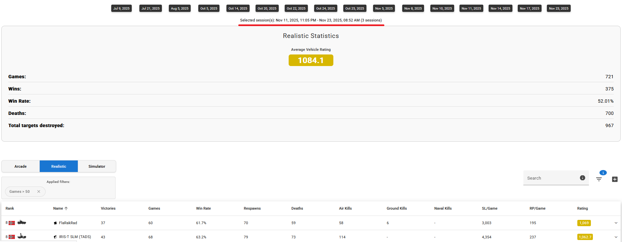Click the Realistic Statistics heading
622x242 pixels.
tap(311, 36)
